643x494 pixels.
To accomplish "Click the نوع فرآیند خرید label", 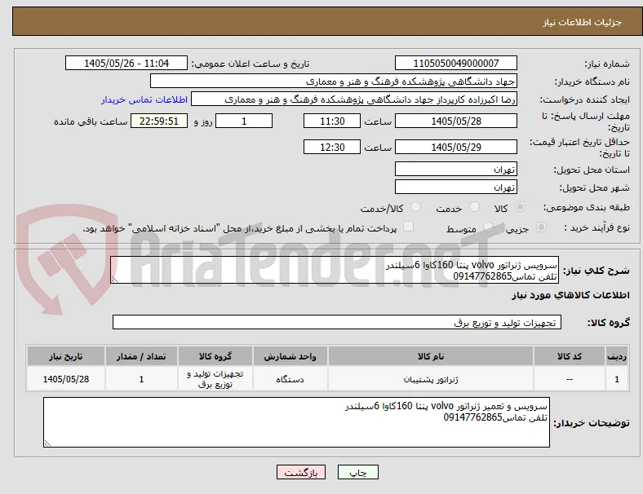I will [x=596, y=227].
